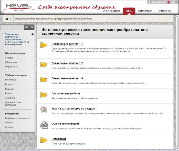The width and height of the screenshot is (179, 151).
Task: Open Сегодня in the sidebar
Action: 9,58
